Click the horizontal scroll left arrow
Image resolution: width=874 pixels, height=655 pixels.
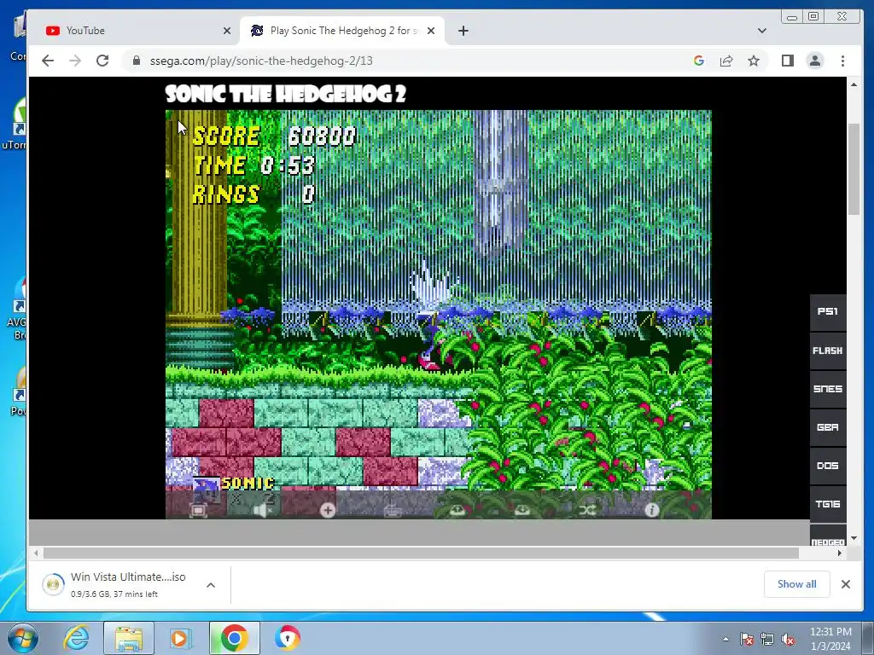click(36, 553)
